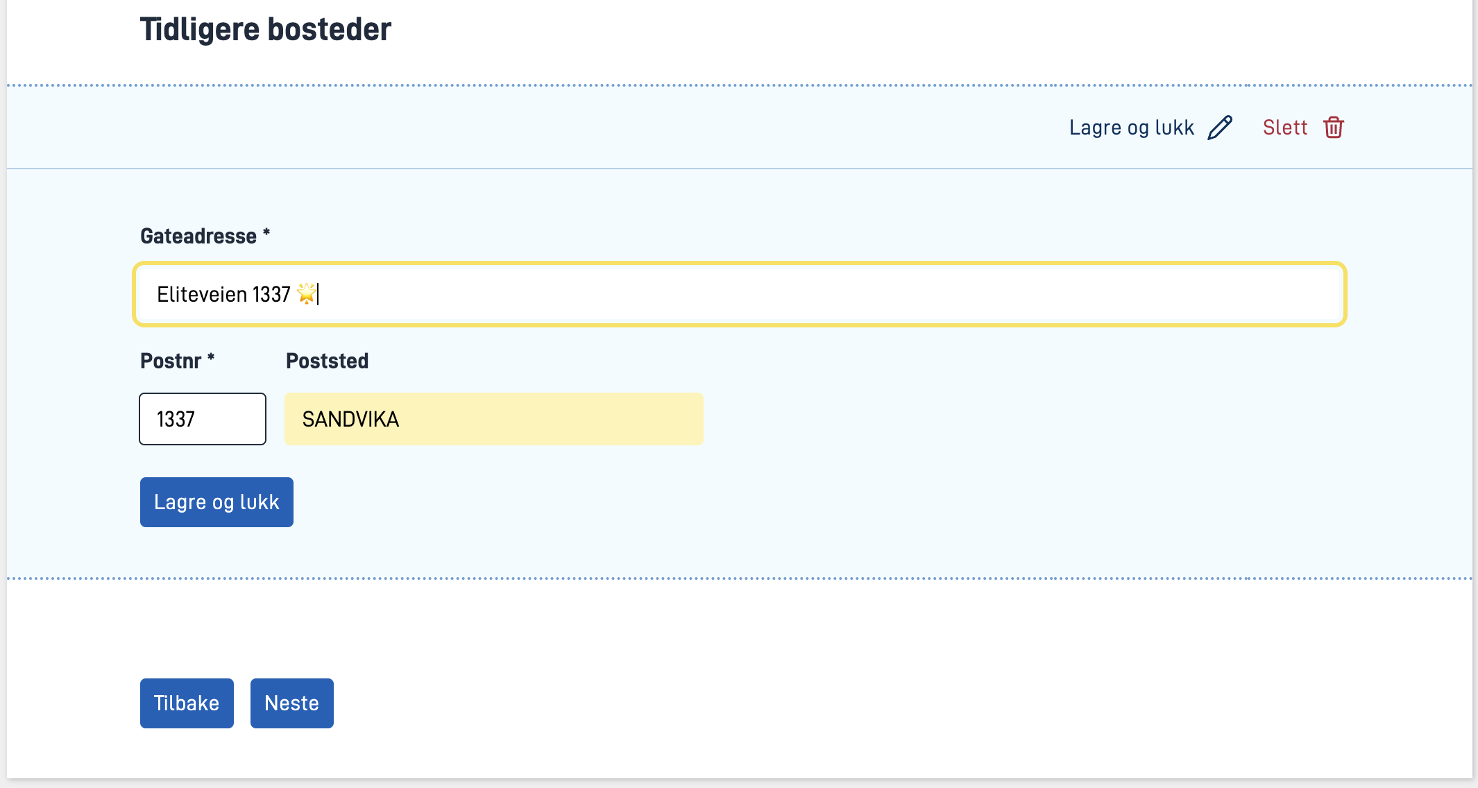Click the Poststed label
The image size is (1478, 788).
coord(327,361)
